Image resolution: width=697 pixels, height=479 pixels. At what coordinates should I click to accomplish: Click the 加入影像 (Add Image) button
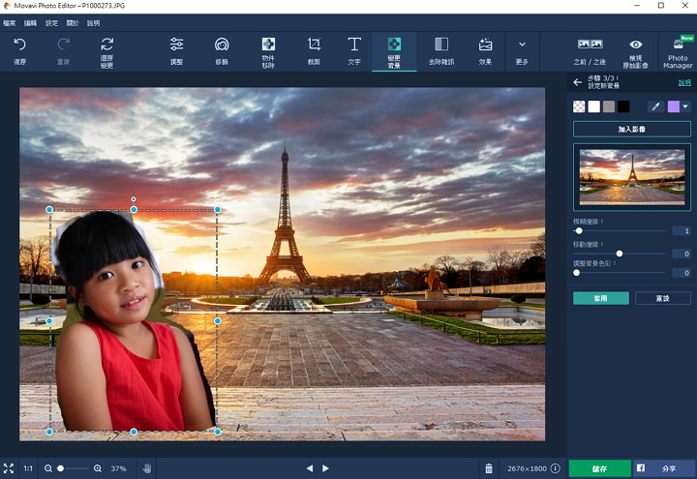click(631, 130)
